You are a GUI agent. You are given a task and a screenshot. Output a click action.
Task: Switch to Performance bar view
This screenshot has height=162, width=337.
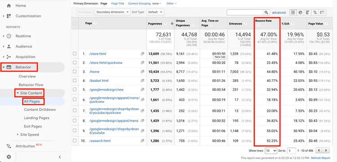(307, 13)
